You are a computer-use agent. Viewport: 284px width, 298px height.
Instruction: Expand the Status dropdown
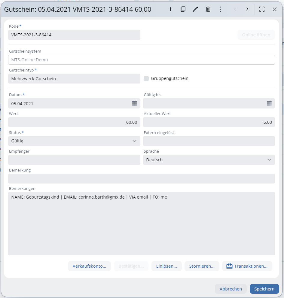coord(134,141)
